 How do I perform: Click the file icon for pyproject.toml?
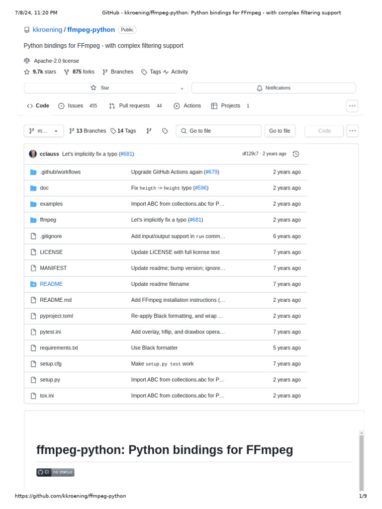[33, 316]
